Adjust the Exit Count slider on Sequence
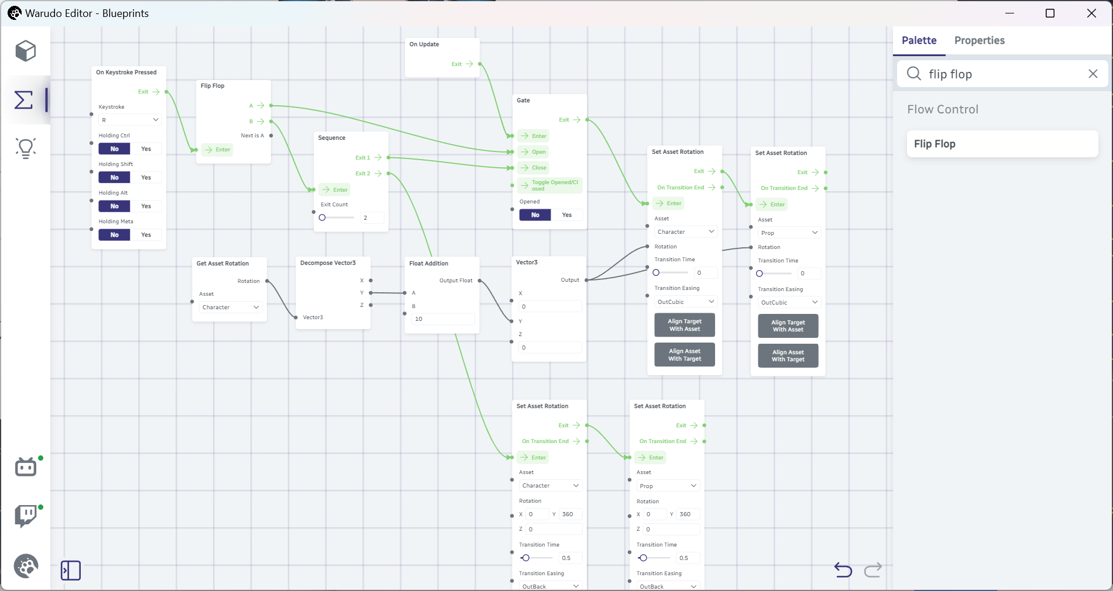Image resolution: width=1113 pixels, height=591 pixels. (x=336, y=217)
